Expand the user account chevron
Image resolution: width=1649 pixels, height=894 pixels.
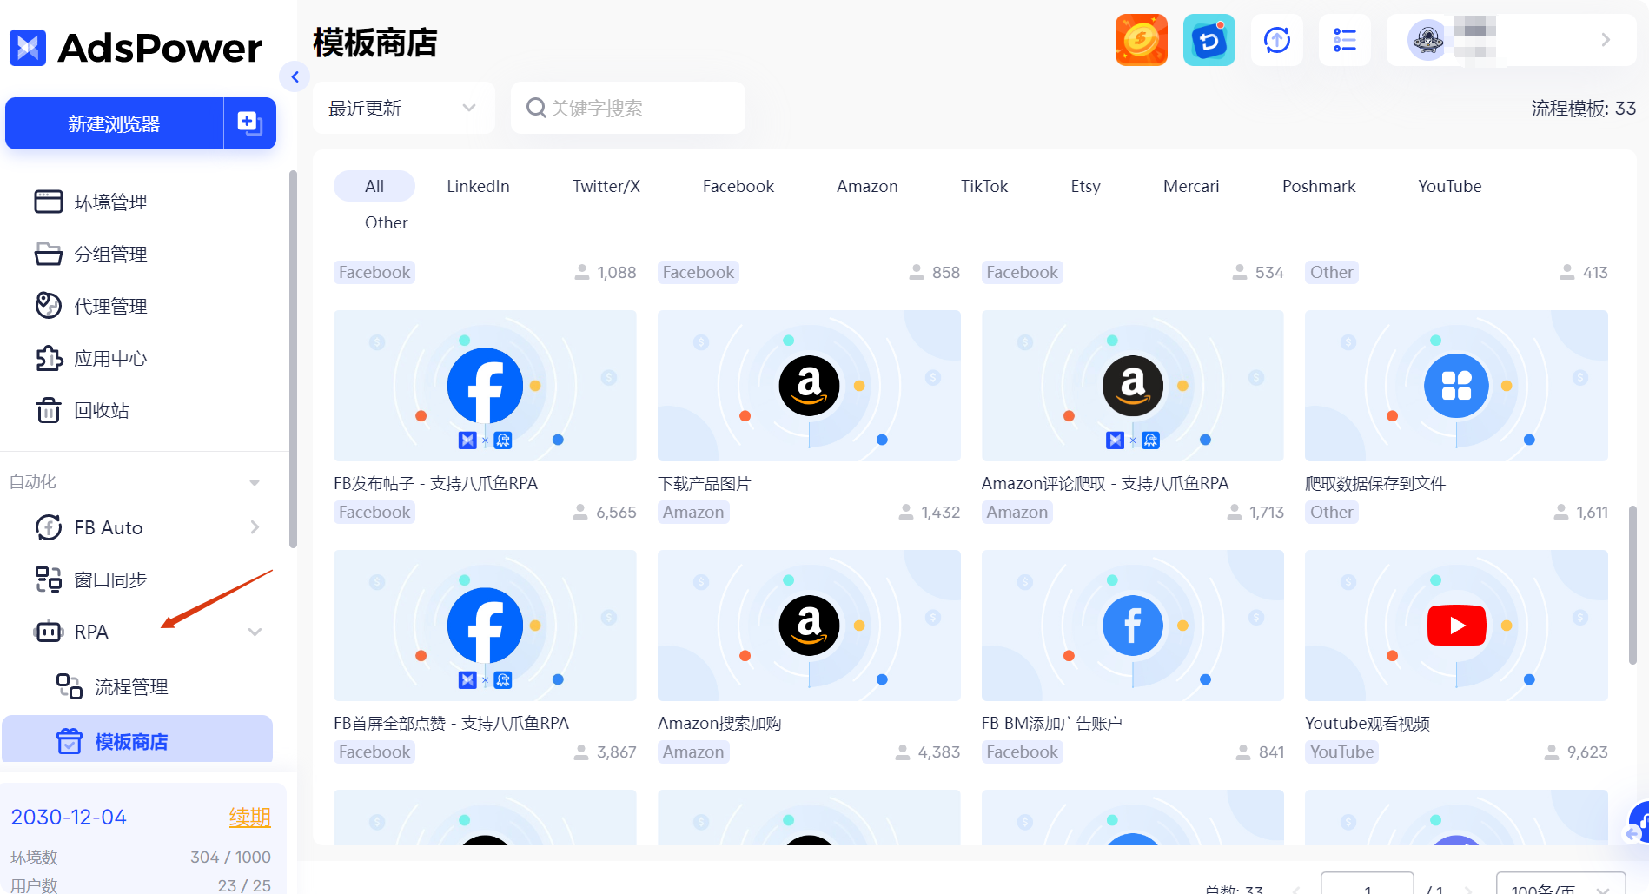point(1606,40)
